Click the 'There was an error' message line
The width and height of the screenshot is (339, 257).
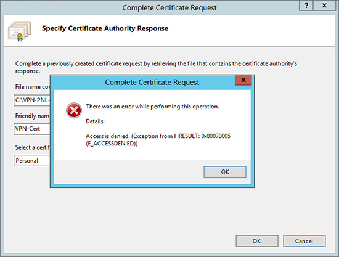point(152,107)
